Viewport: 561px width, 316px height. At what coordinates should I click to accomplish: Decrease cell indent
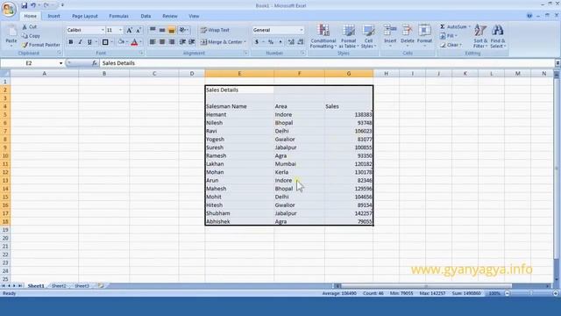(182, 42)
